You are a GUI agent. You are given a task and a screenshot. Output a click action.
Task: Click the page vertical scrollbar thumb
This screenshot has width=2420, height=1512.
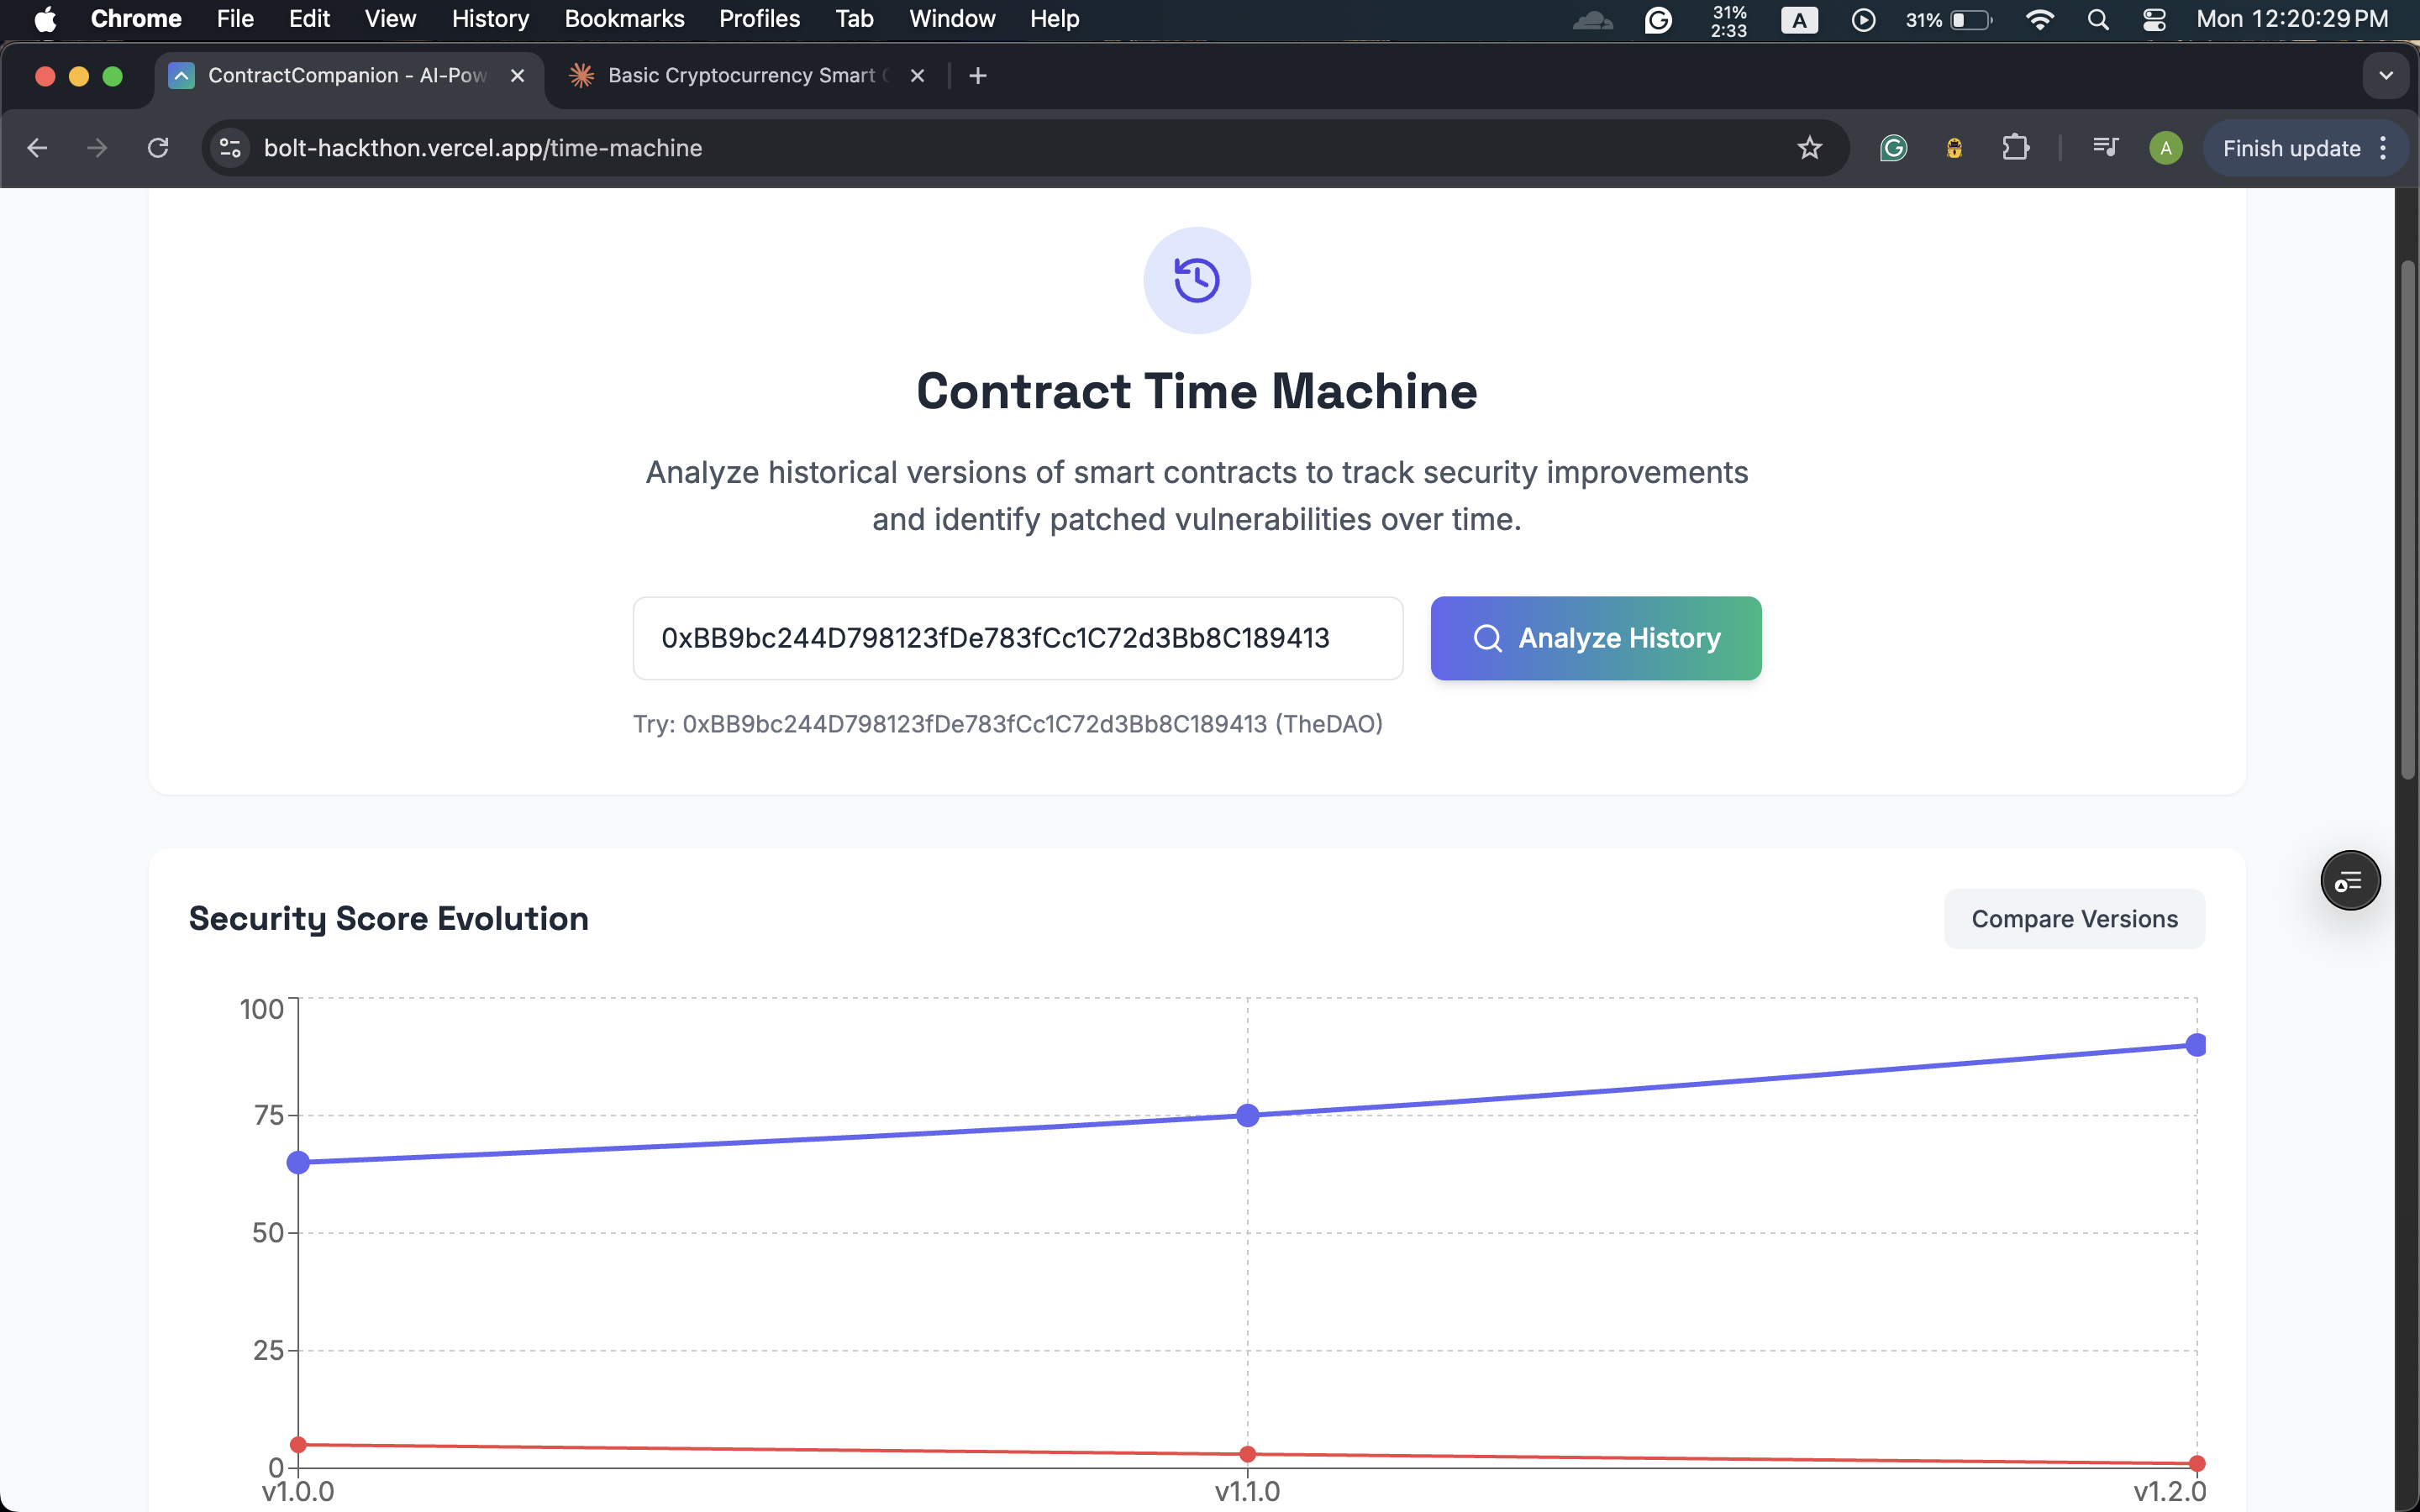2407,520
